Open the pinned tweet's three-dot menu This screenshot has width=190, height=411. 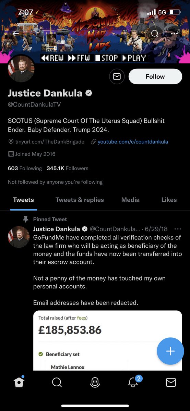[178, 229]
